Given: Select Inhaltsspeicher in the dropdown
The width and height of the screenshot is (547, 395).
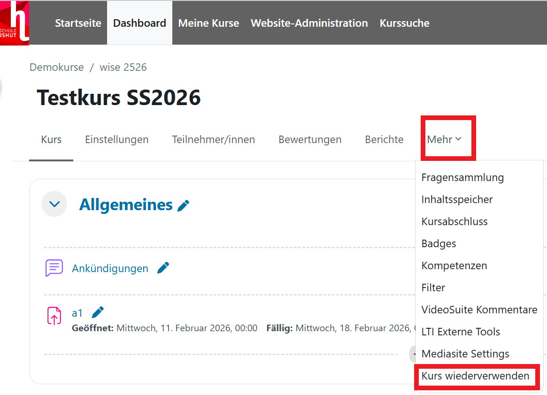Looking at the screenshot, I should tap(457, 199).
